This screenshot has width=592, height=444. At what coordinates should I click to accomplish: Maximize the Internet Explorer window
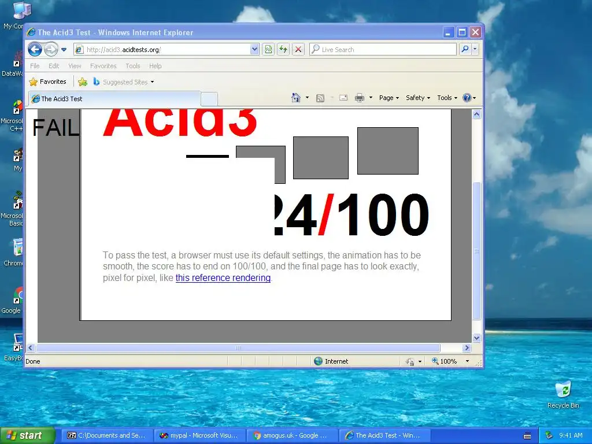(x=462, y=32)
